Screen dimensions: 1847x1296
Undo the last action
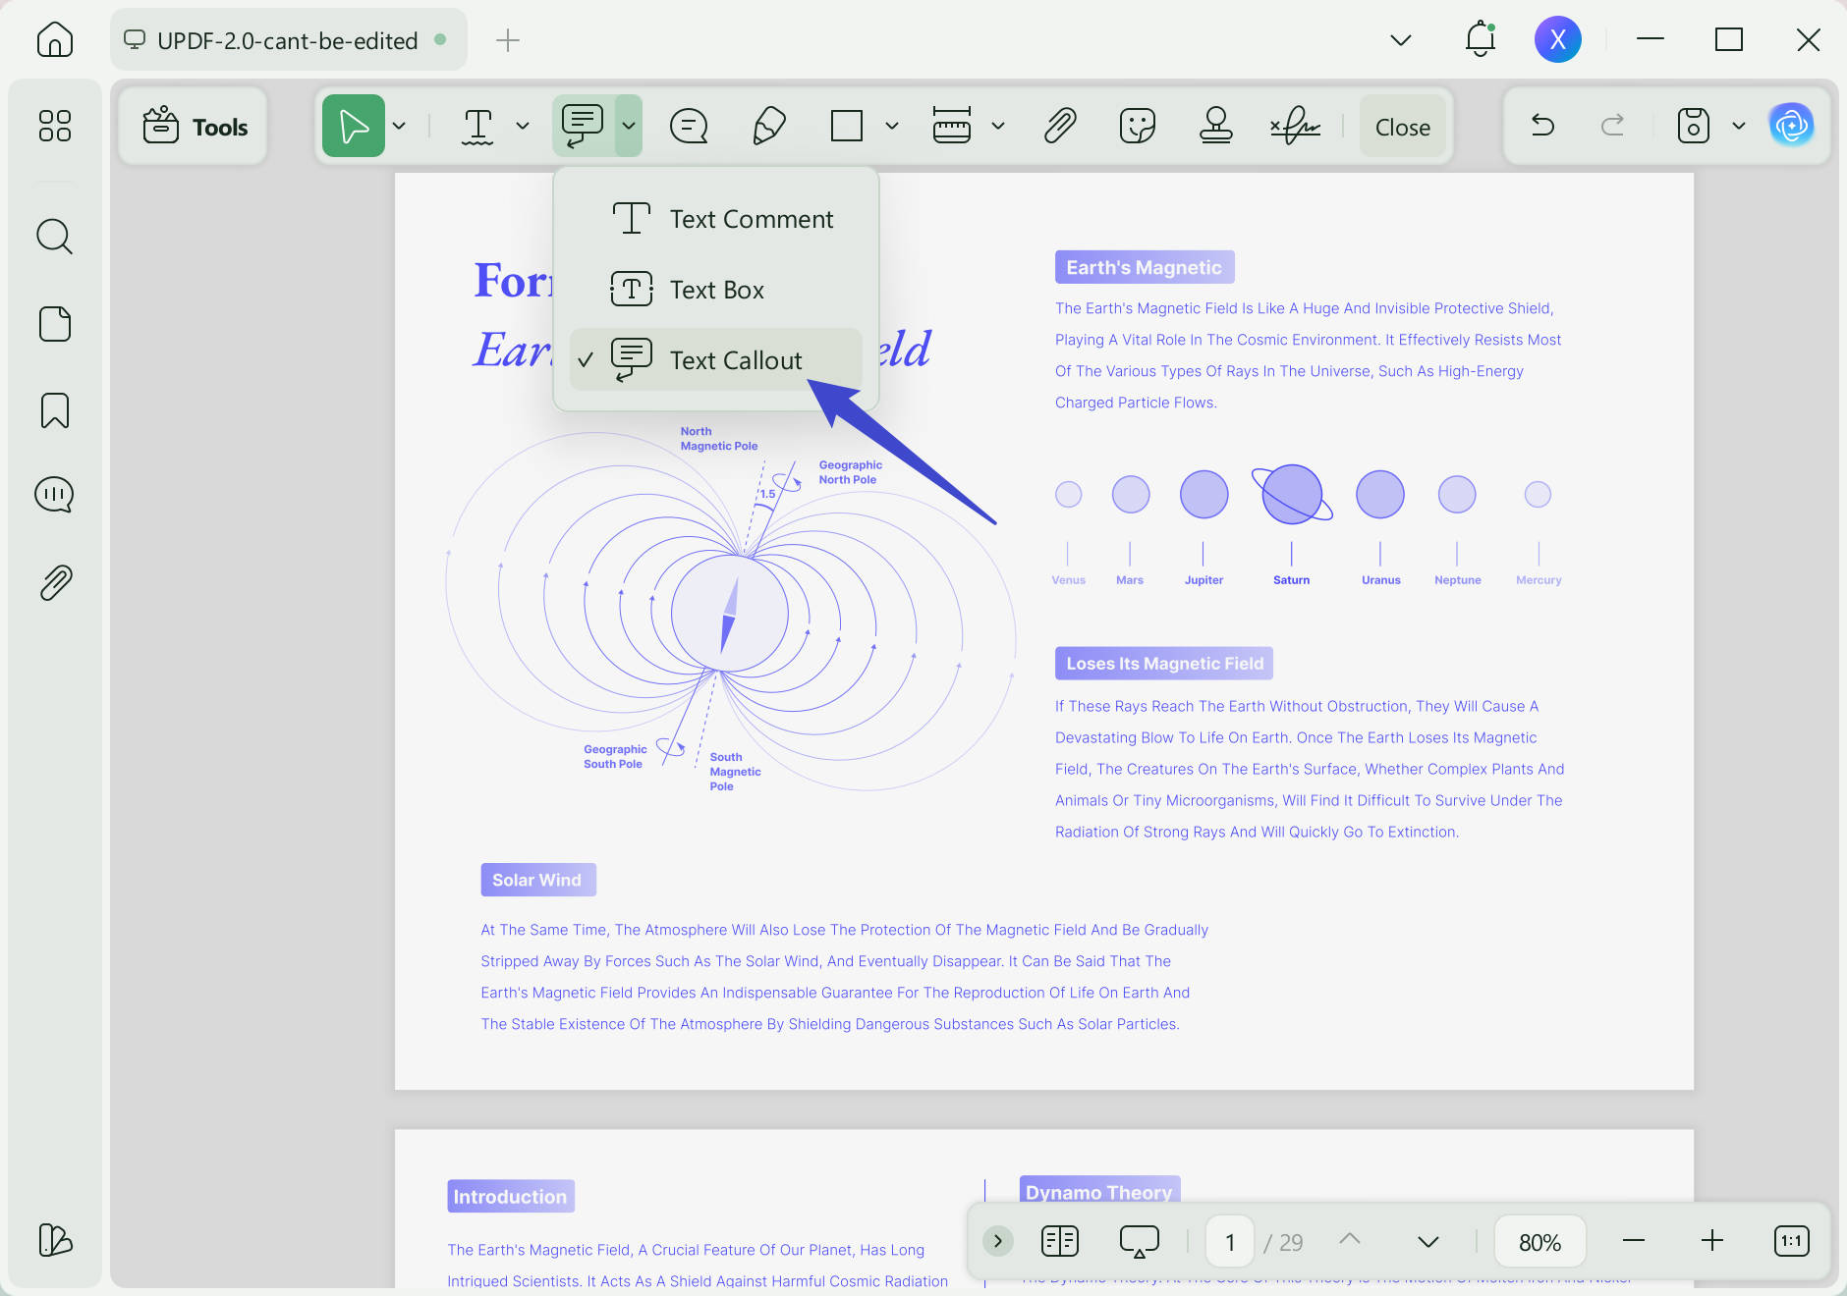click(x=1543, y=126)
